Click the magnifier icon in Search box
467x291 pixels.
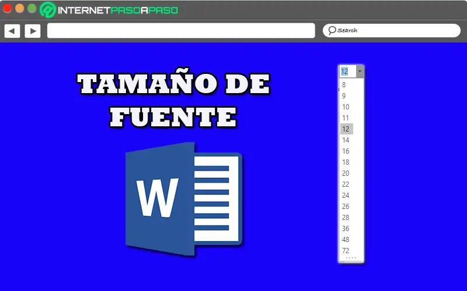pyautogui.click(x=332, y=30)
